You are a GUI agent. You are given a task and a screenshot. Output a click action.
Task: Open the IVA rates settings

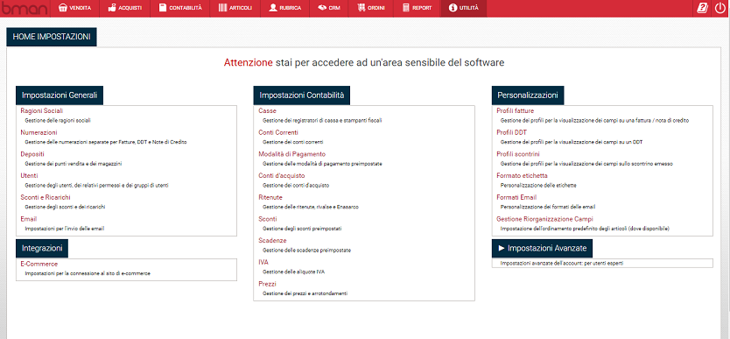(263, 262)
